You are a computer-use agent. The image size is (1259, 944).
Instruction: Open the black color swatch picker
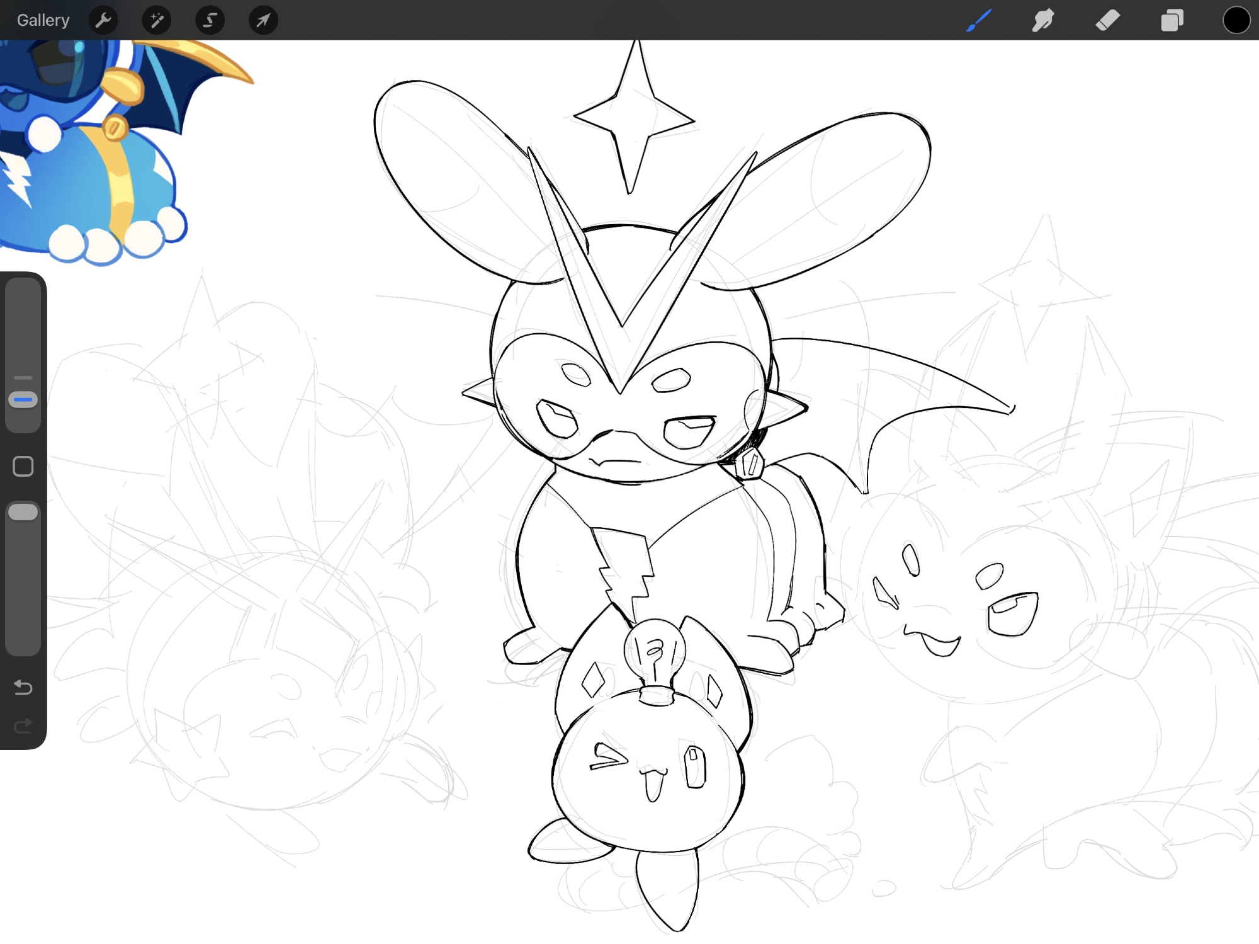[x=1236, y=21]
